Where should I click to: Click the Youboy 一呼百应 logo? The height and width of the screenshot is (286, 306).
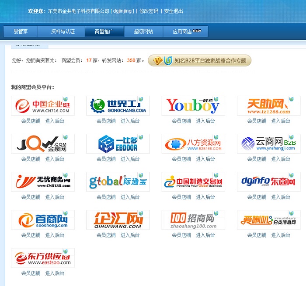coord(193,106)
